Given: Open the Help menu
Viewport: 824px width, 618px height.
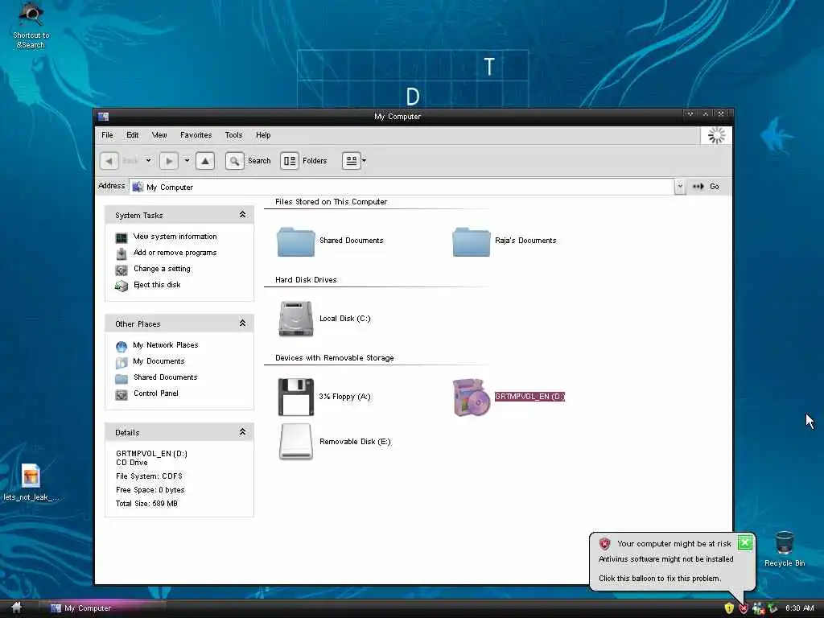Looking at the screenshot, I should coord(263,135).
